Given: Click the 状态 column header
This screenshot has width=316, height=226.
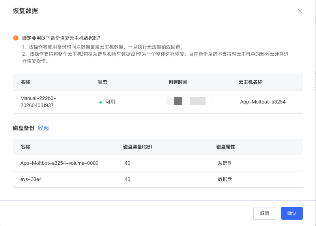Looking at the screenshot, I should tap(103, 82).
